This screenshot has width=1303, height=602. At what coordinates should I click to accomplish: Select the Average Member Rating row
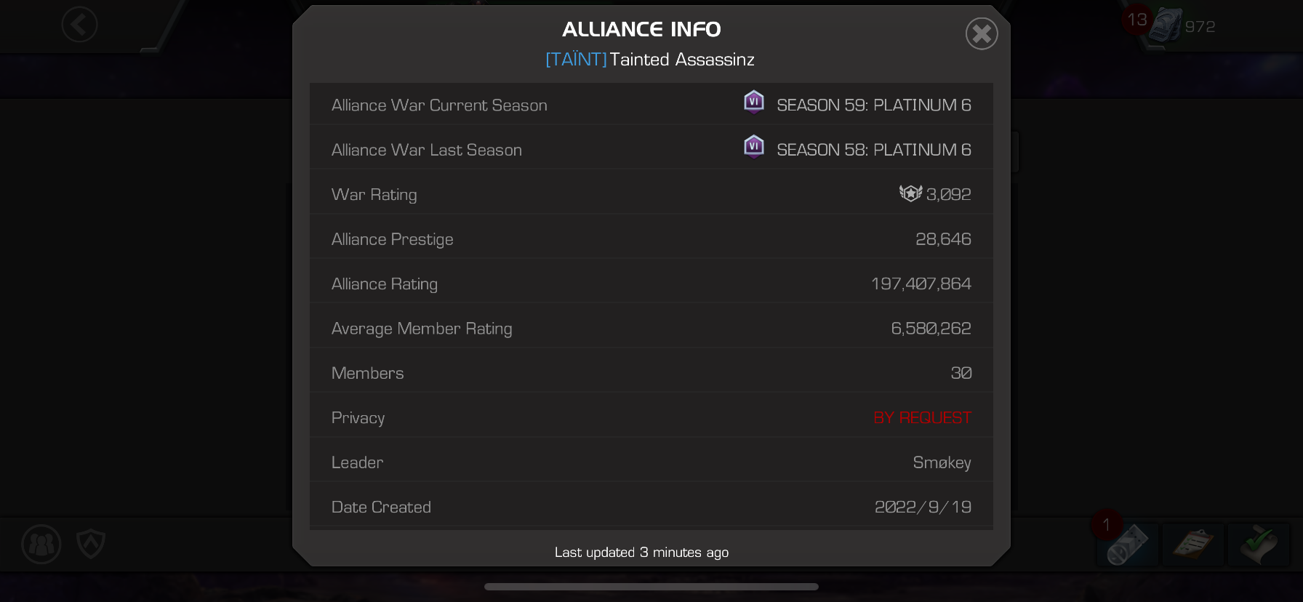(651, 328)
